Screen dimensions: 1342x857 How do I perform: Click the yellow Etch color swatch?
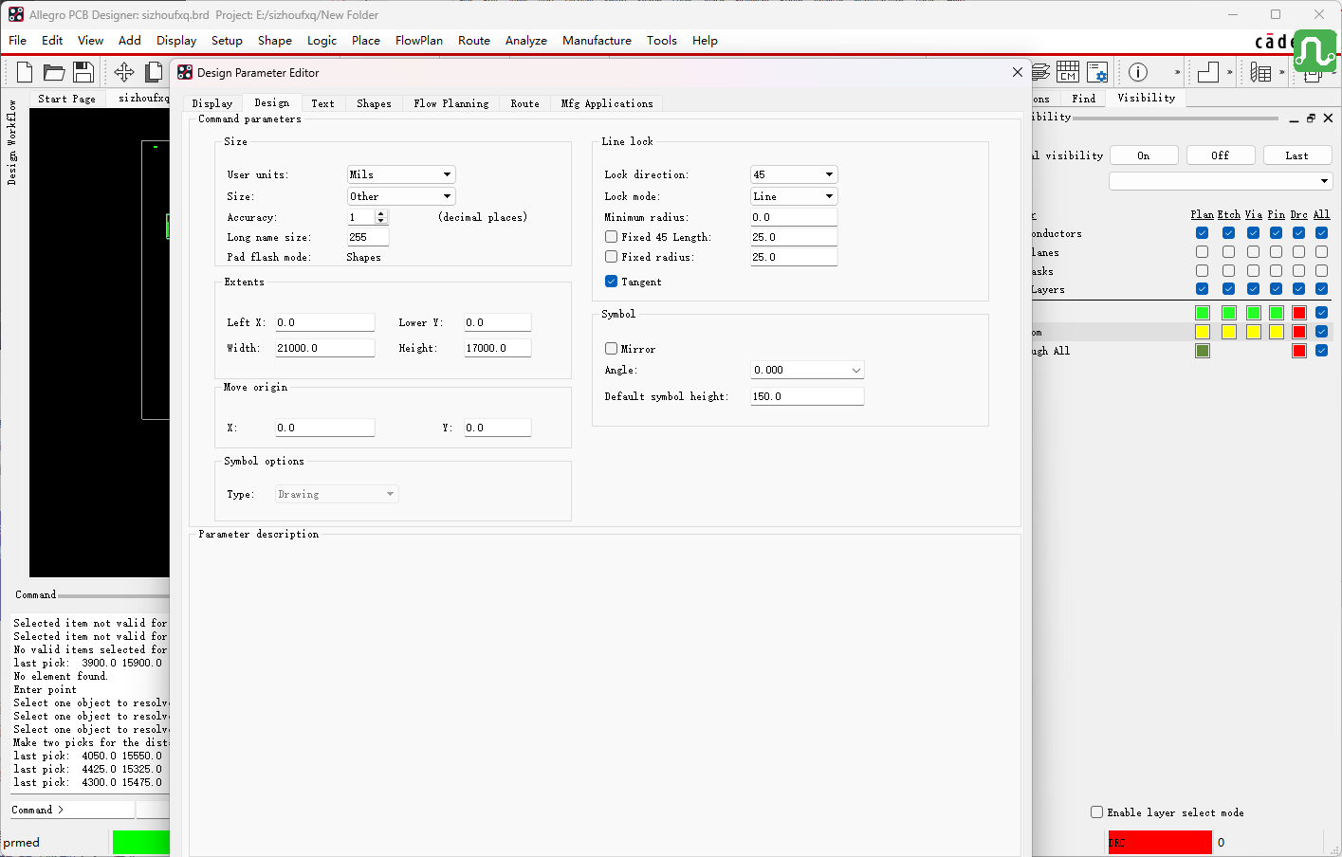pyautogui.click(x=1229, y=332)
